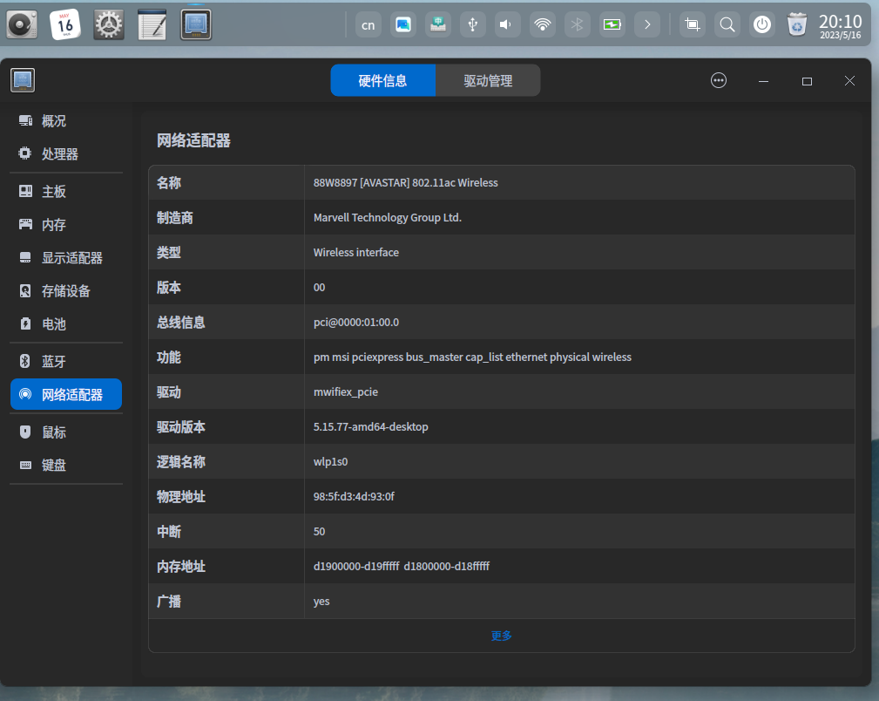Screen dimensions: 879x701
Task: Click the MAC address 98:5f:d3:4d:93:0f
Action: [354, 496]
